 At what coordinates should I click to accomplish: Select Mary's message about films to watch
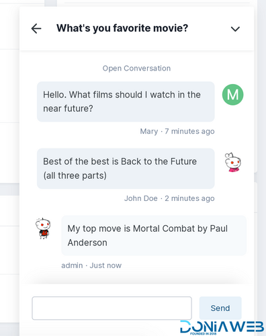126,101
